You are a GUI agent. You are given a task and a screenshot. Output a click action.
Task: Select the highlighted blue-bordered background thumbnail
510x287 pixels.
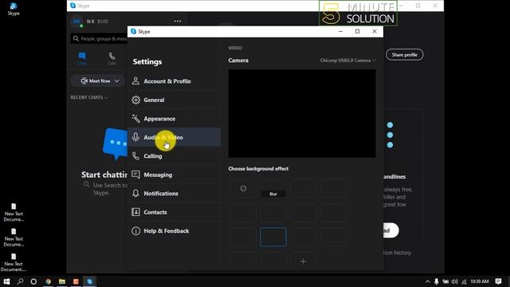tap(273, 237)
